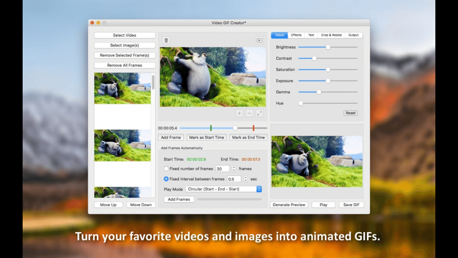Screen dimensions: 458x258
Task: Click the interval field showing 0.5
Action: [234, 179]
